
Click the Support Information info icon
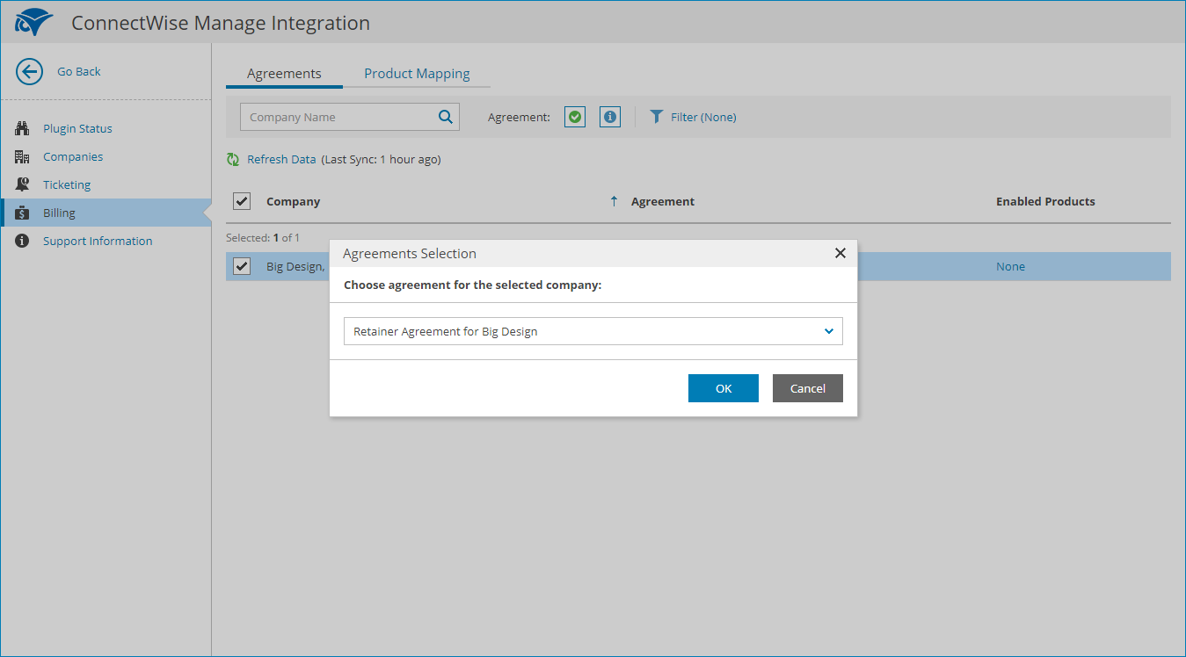tap(23, 241)
